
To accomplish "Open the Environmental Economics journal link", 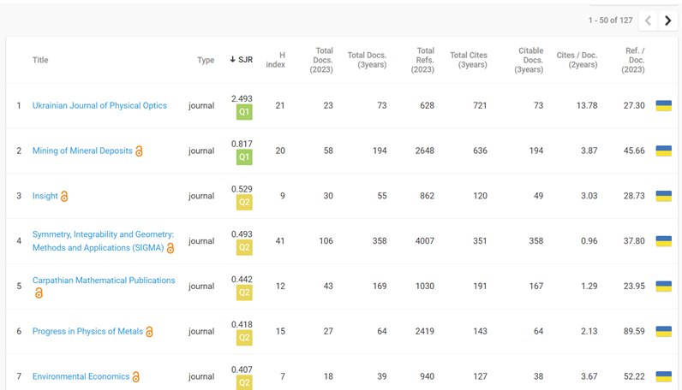I will (81, 376).
